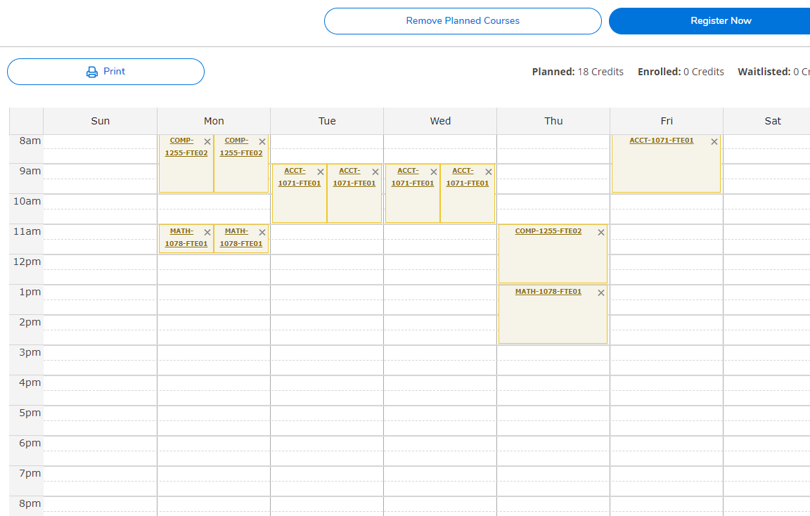This screenshot has width=810, height=516.
Task: Remove the Wednesday ACCT-1071-FTE01 course
Action: [433, 171]
